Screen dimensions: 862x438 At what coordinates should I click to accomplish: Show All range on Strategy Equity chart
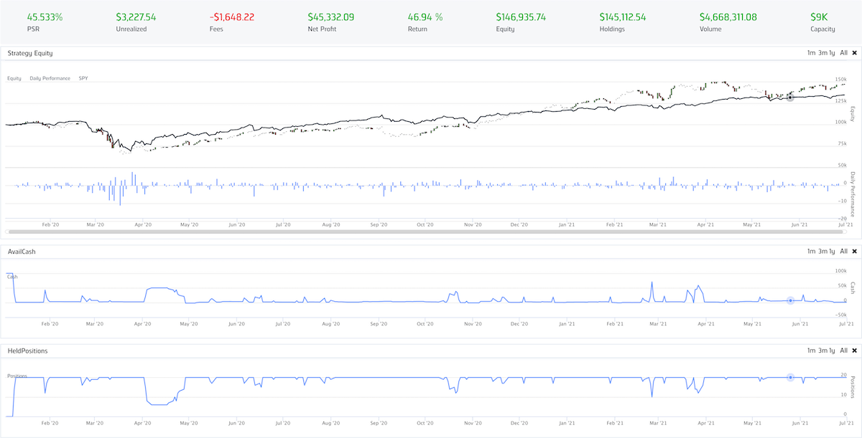(x=844, y=53)
